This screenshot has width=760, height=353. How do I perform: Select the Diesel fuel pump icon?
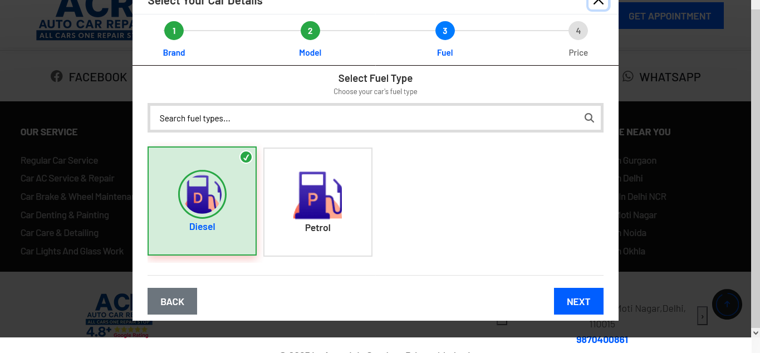(202, 194)
